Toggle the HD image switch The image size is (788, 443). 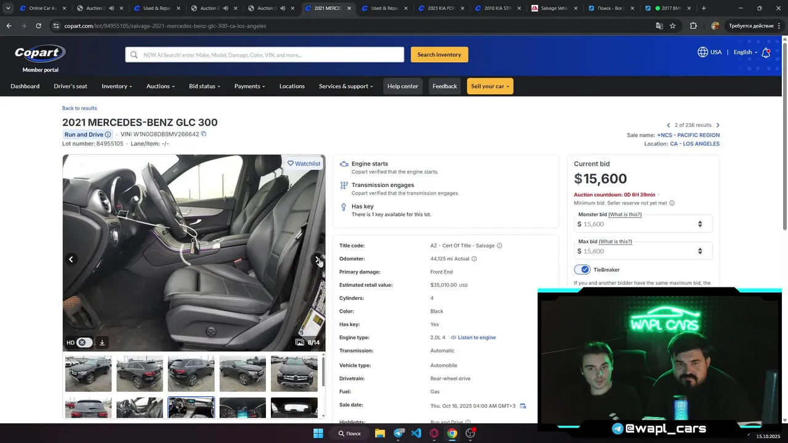pos(84,343)
